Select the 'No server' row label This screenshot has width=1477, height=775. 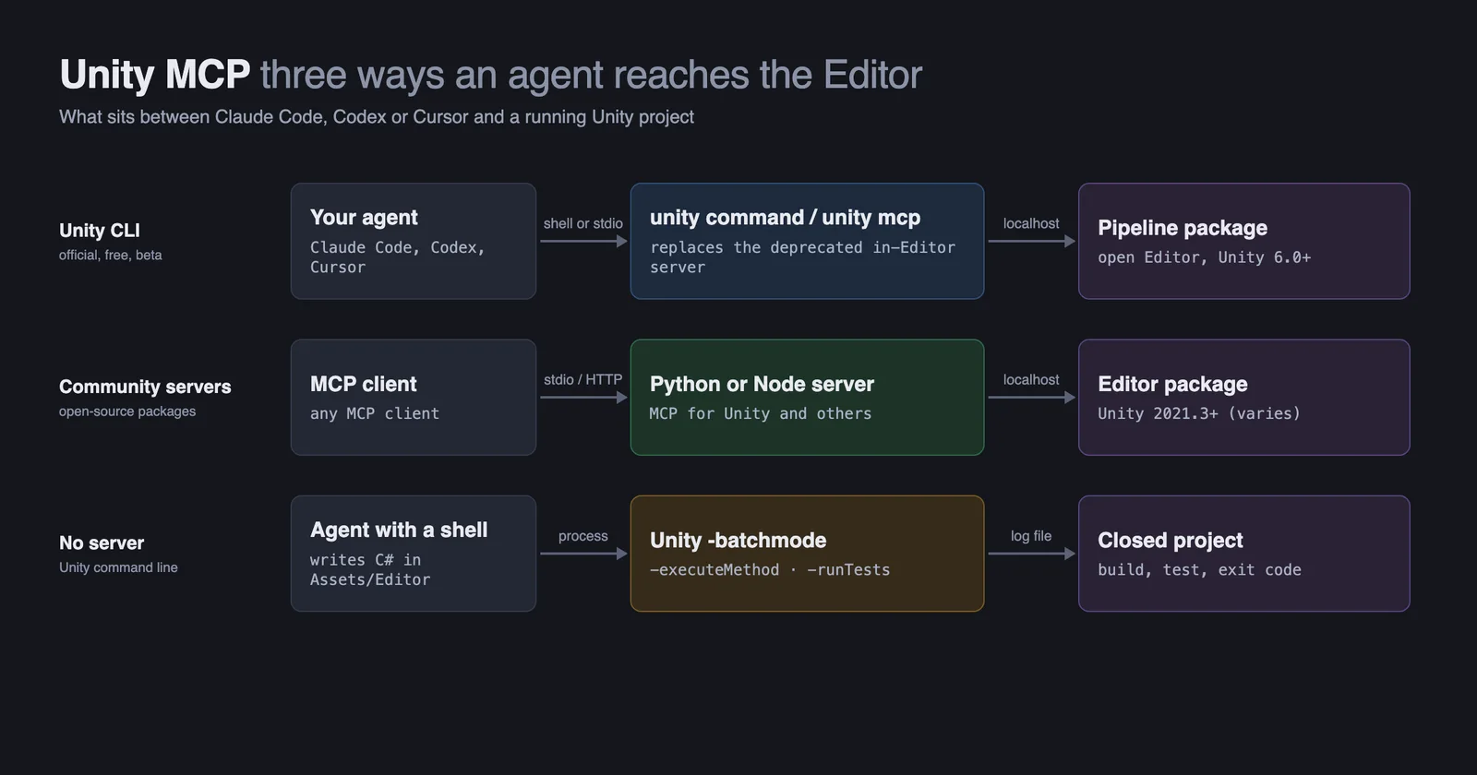pyautogui.click(x=102, y=542)
